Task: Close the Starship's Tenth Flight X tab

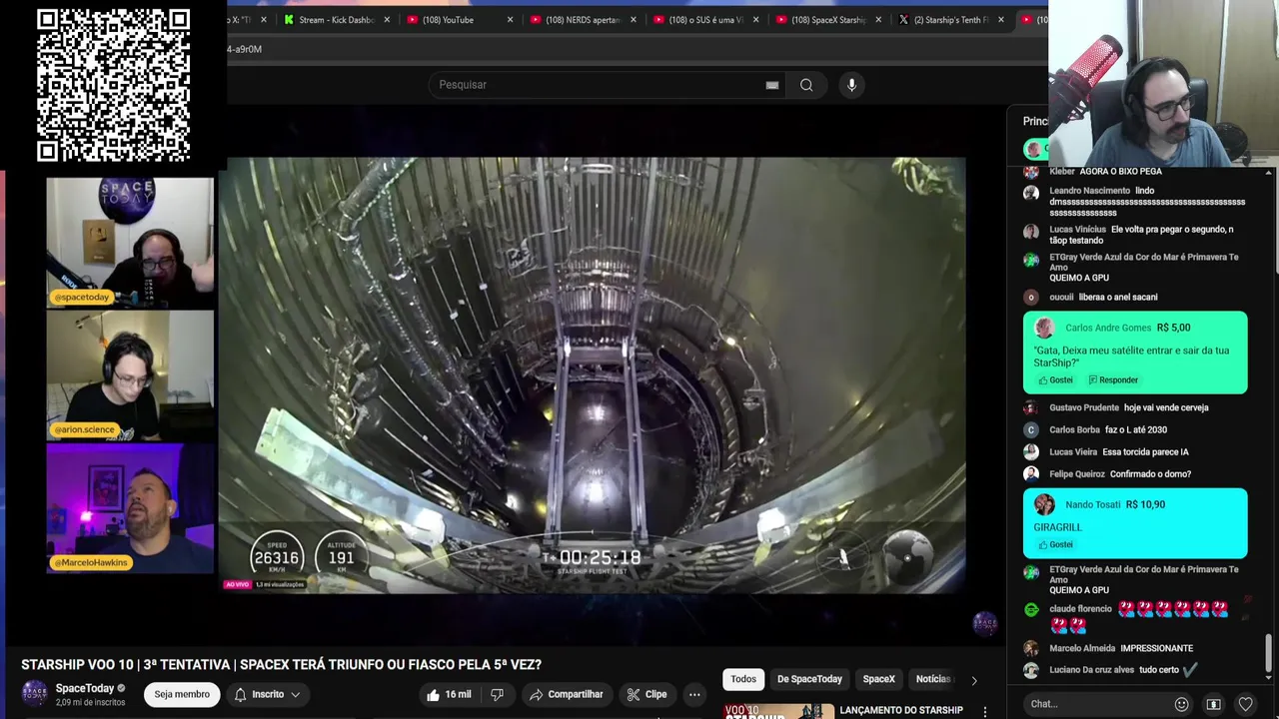Action: (1000, 20)
